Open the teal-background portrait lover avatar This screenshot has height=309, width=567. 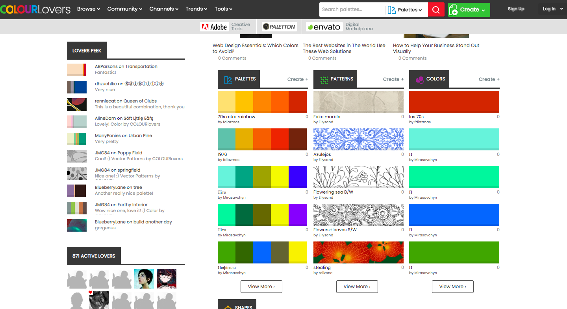(x=144, y=279)
